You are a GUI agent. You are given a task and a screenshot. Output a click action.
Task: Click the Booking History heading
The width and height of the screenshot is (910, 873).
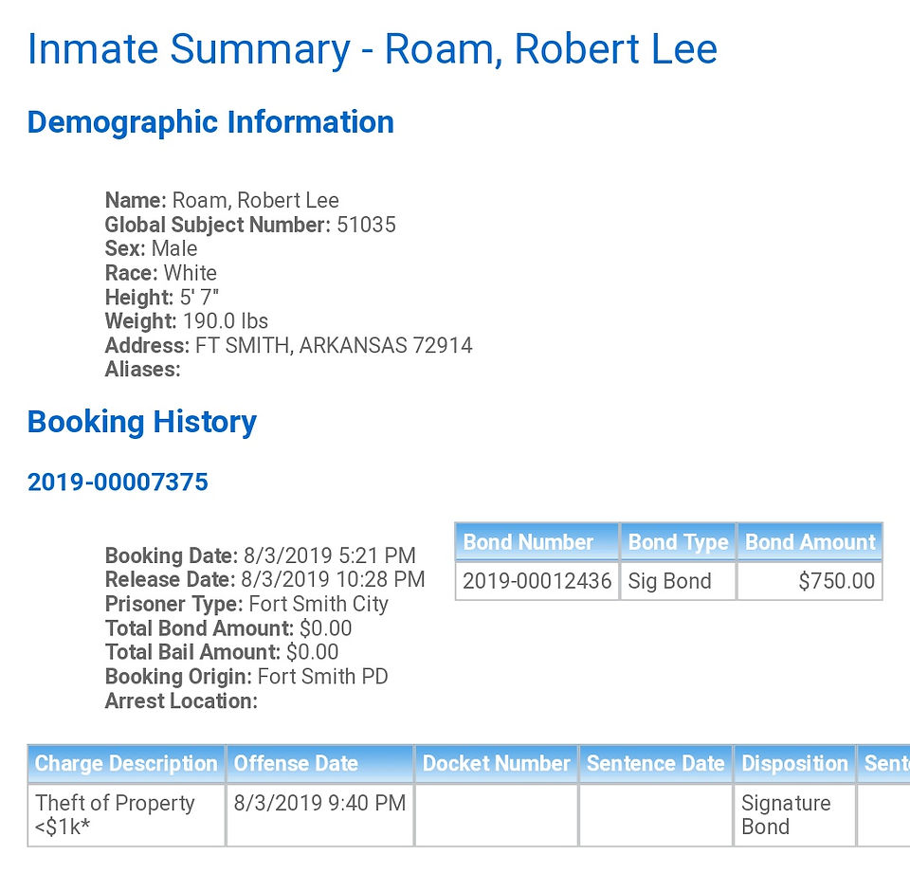pos(141,422)
